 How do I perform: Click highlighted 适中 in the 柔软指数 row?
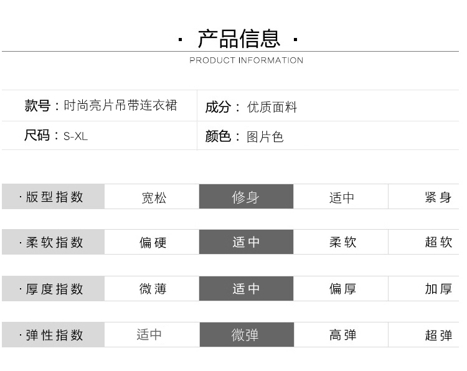246,243
